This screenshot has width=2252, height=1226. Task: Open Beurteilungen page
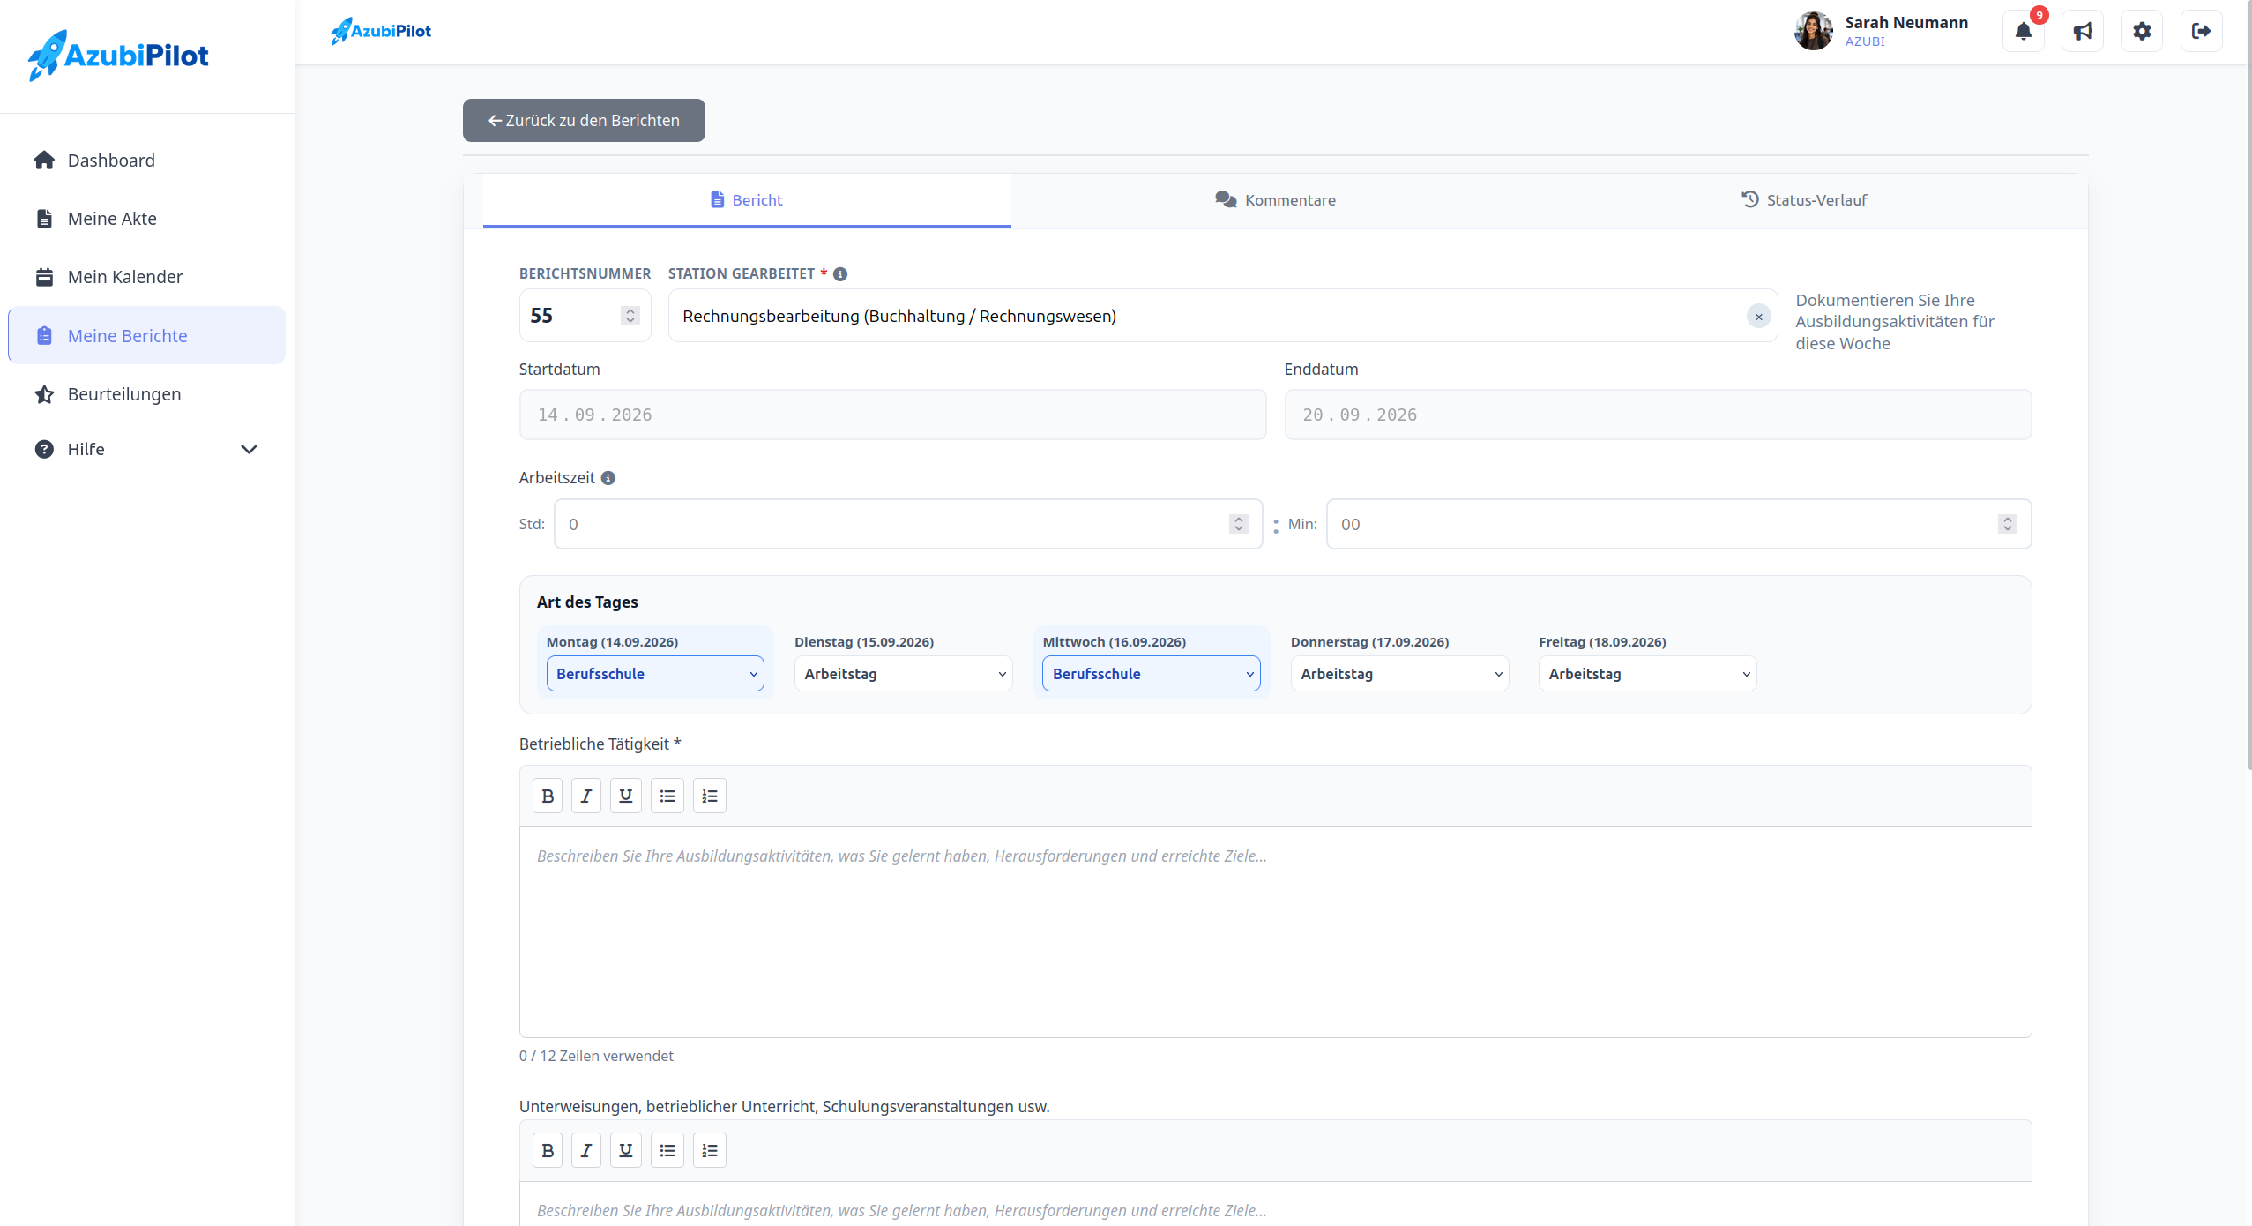tap(146, 394)
